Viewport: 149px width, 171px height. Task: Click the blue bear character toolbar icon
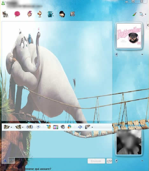tap(51, 14)
